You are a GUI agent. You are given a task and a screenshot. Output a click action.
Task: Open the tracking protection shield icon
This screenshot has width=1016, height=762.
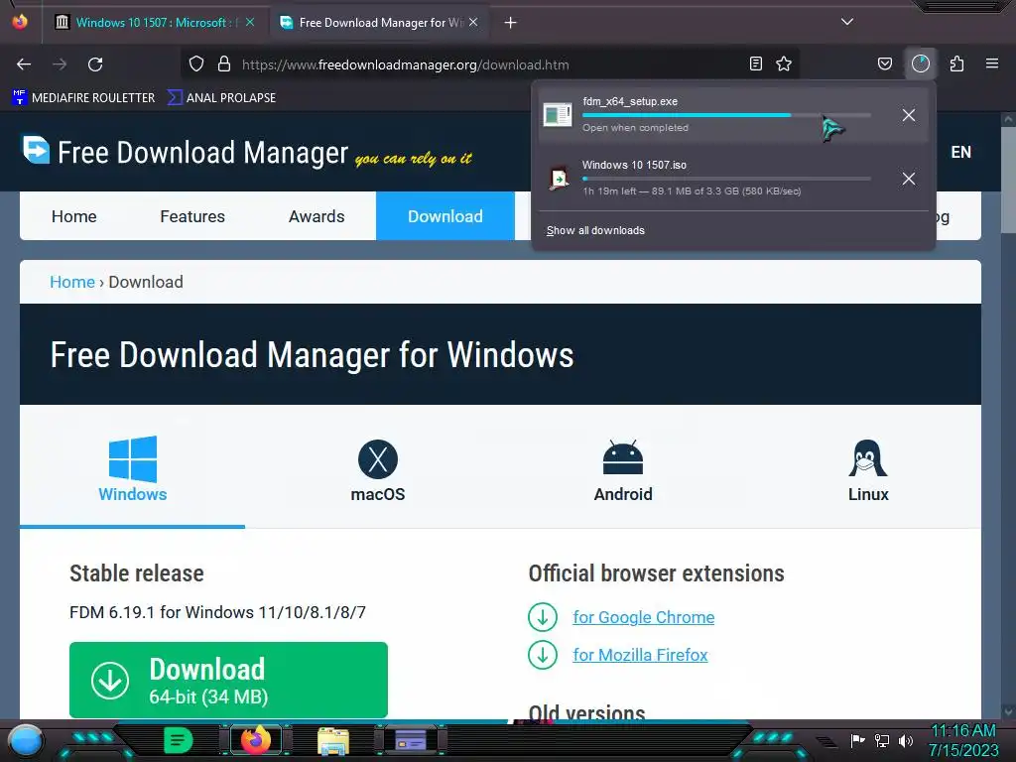(x=196, y=63)
